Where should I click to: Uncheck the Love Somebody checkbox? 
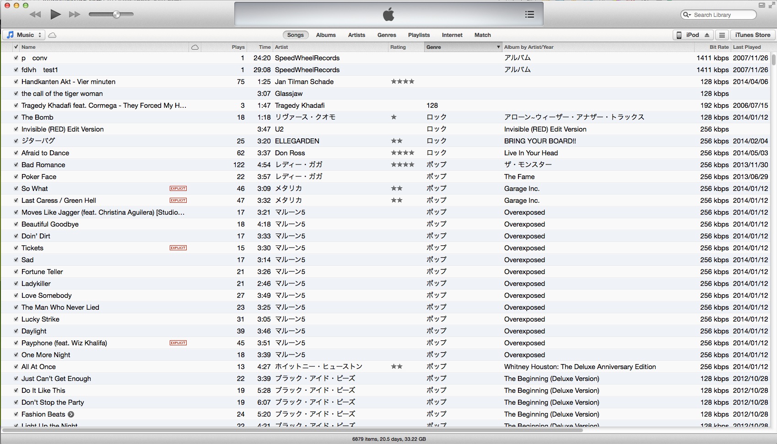pyautogui.click(x=16, y=296)
